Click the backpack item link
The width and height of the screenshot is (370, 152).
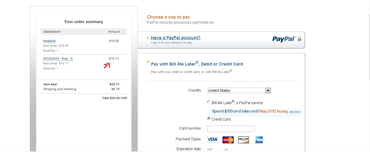click(49, 41)
